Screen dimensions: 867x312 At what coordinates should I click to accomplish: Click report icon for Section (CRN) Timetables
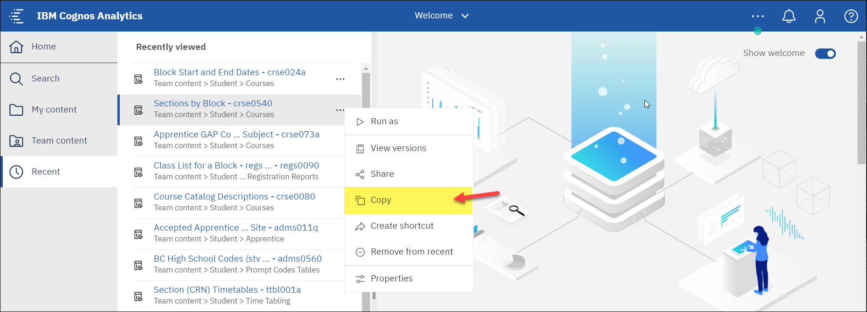[139, 296]
